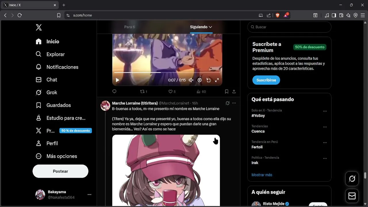The image size is (368, 207).
Task: Click Mostrar más under trends
Action: pyautogui.click(x=262, y=175)
